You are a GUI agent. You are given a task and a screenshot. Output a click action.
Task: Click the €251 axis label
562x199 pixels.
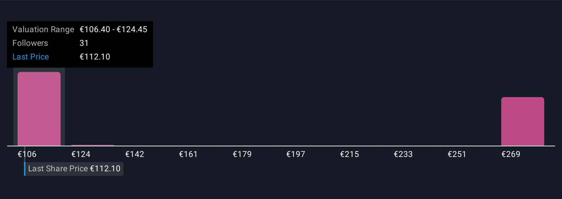457,154
